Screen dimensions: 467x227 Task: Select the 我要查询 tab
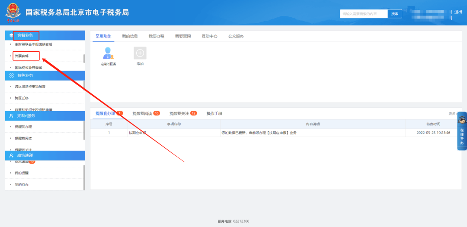coord(183,36)
